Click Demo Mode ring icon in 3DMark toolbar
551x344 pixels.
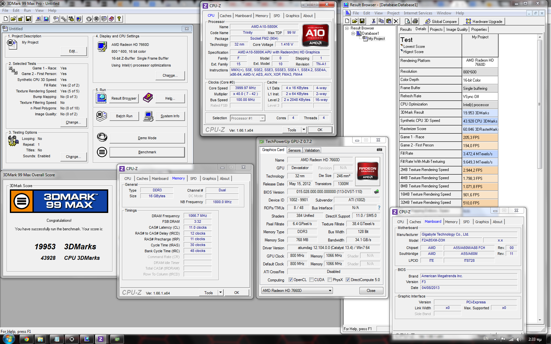coord(89,19)
